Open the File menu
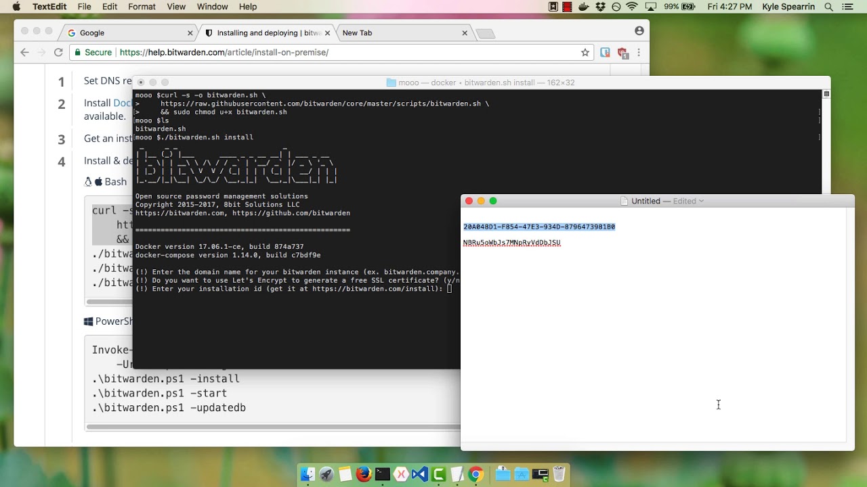 [x=85, y=7]
